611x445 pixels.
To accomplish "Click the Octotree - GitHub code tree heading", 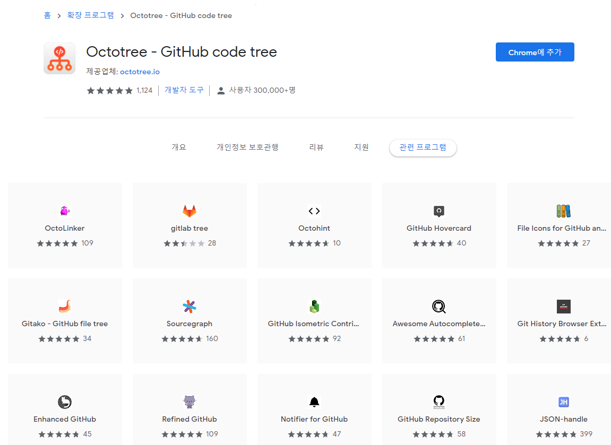I will point(182,51).
